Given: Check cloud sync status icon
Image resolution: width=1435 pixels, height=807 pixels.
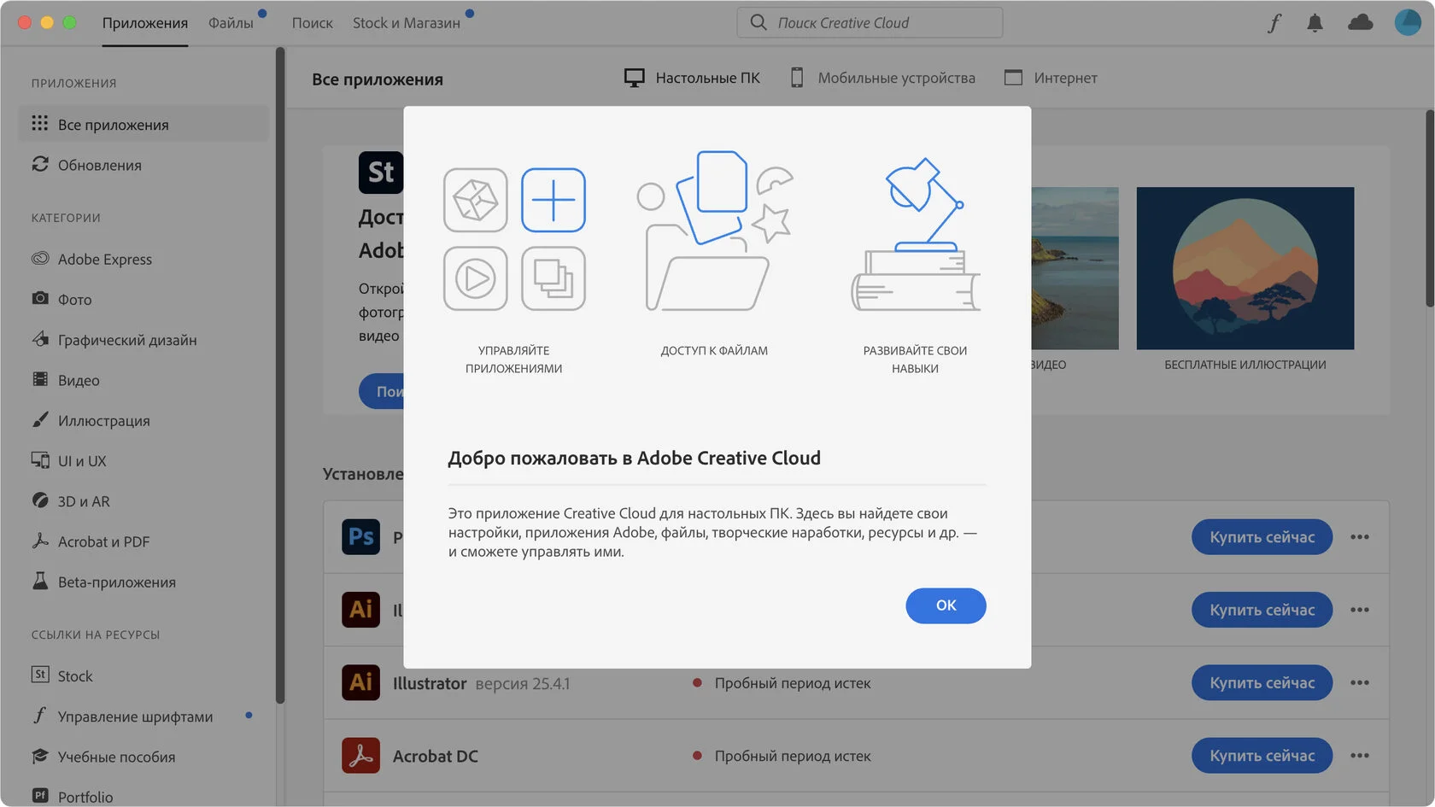Looking at the screenshot, I should (1360, 23).
